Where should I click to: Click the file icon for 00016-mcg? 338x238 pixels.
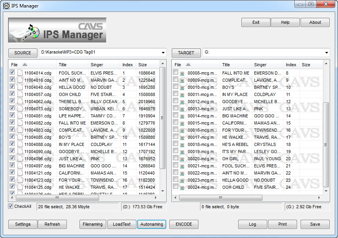[x=182, y=131]
